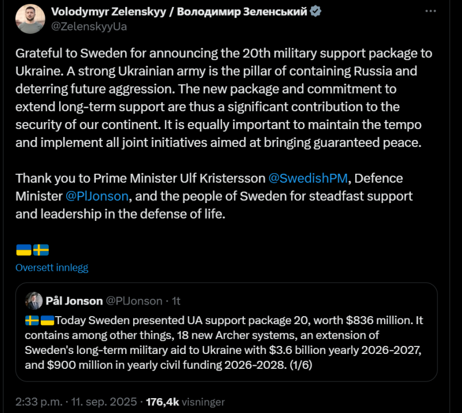Open the three-dot more options menu
The image size is (462, 413).
pyautogui.click(x=432, y=11)
